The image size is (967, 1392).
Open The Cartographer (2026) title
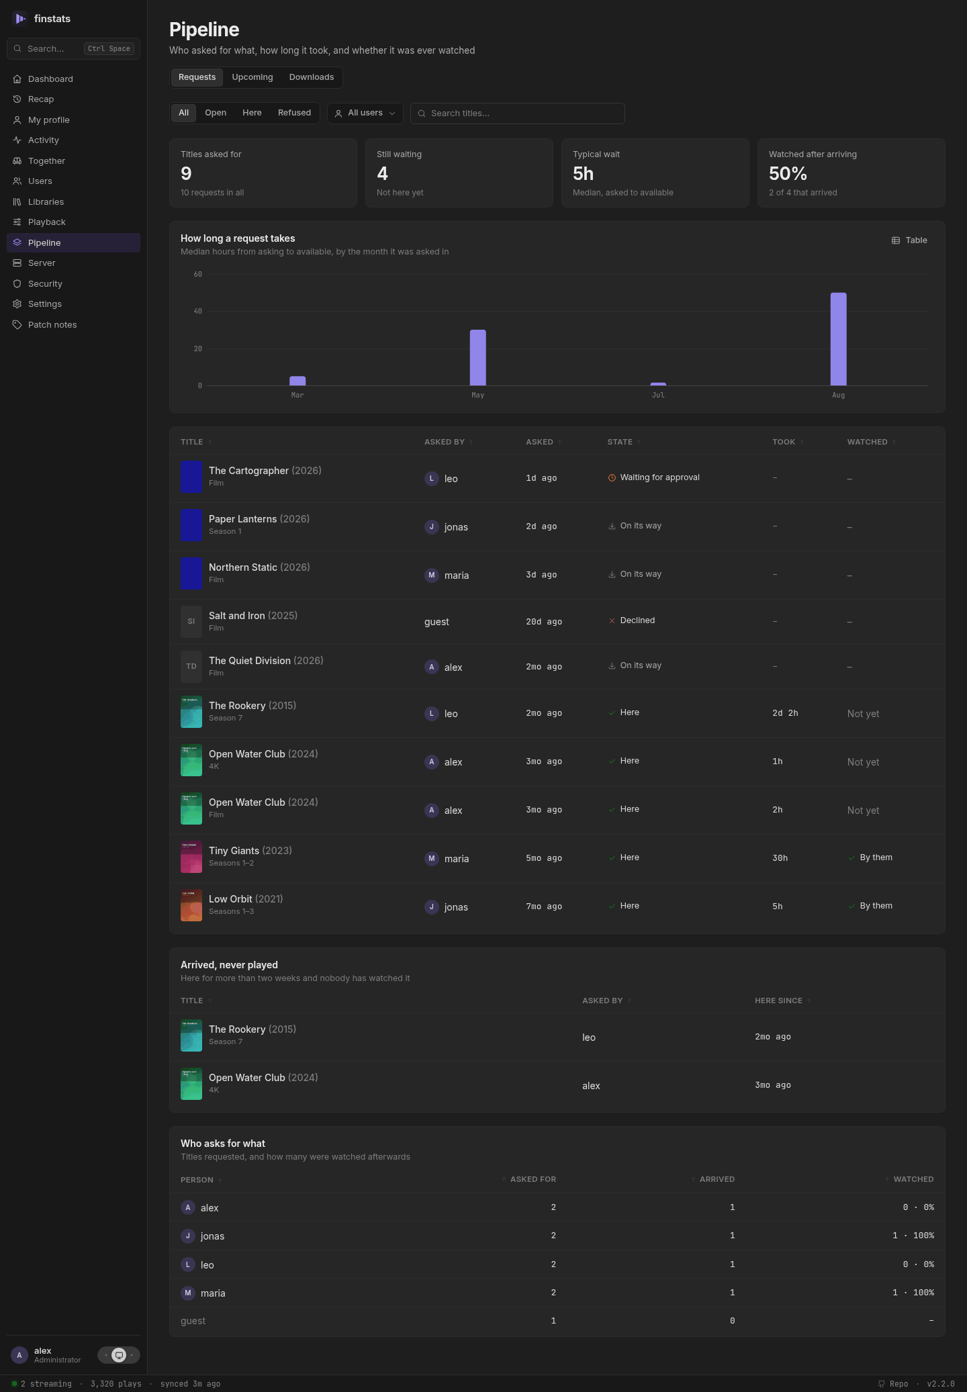coord(265,471)
